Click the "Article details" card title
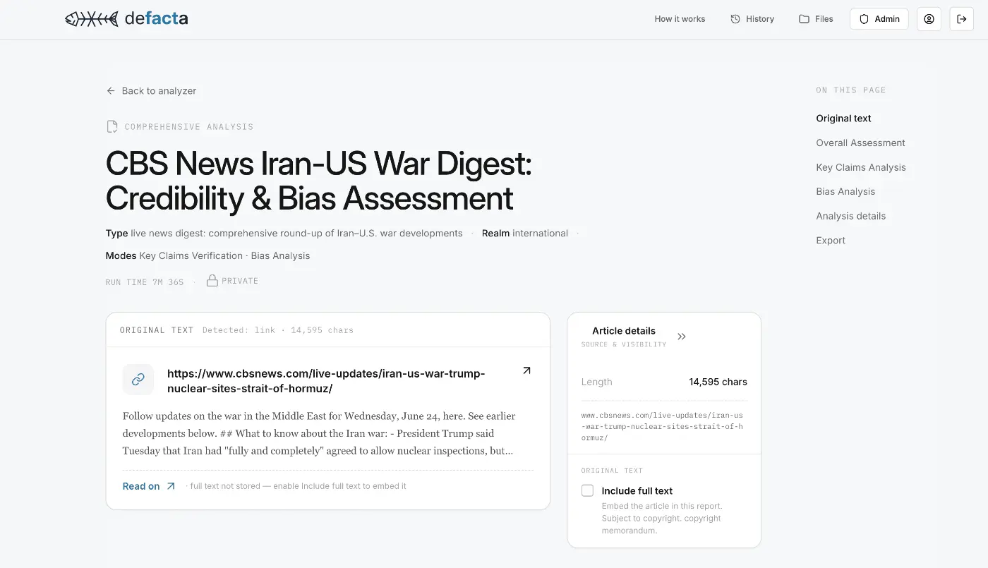988x568 pixels. (x=624, y=331)
